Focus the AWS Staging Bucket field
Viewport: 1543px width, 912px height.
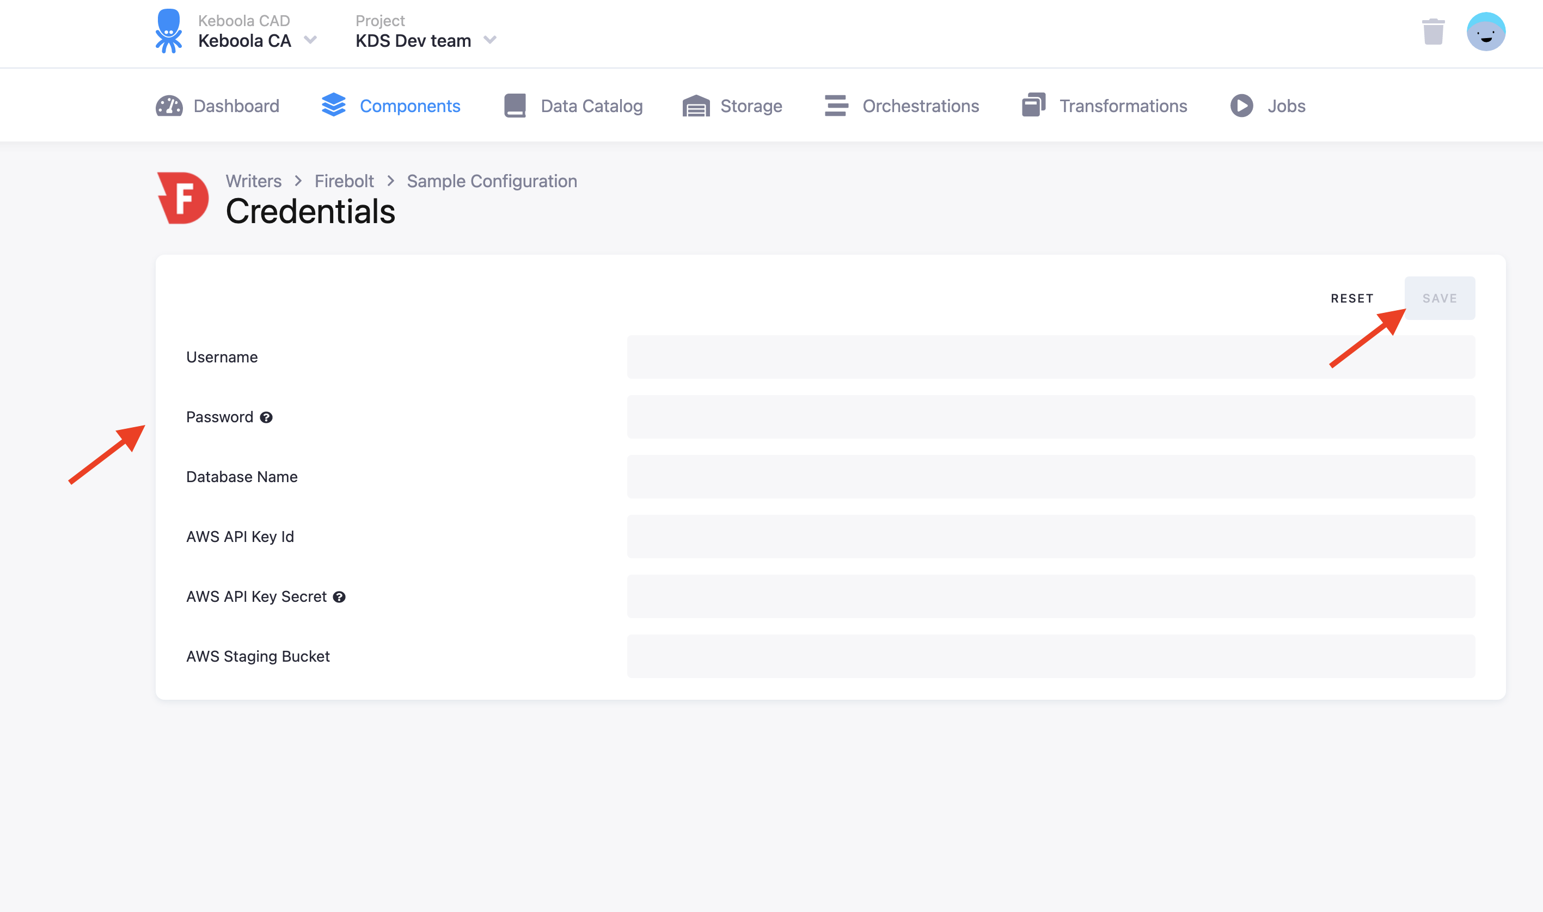click(1051, 656)
